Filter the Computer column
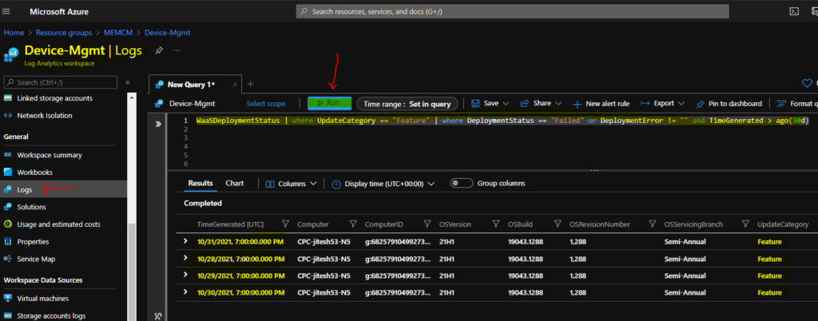Viewport: 818px width, 321px height. pos(352,224)
